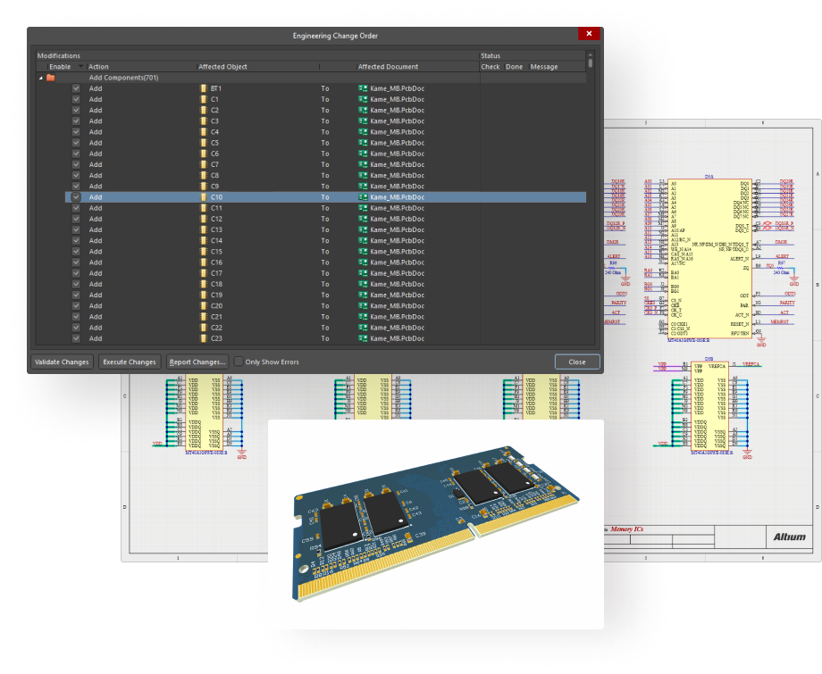Click the scroll-up arrow of the list
The image size is (822, 674).
point(591,56)
